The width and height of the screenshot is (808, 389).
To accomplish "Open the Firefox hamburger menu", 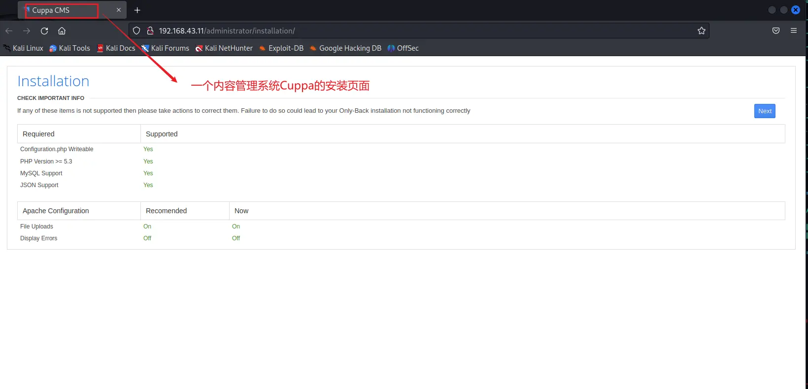I will [x=793, y=31].
